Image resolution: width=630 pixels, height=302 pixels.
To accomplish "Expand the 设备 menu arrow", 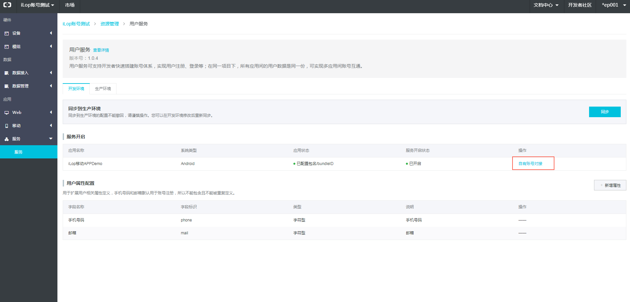I will (x=51, y=33).
